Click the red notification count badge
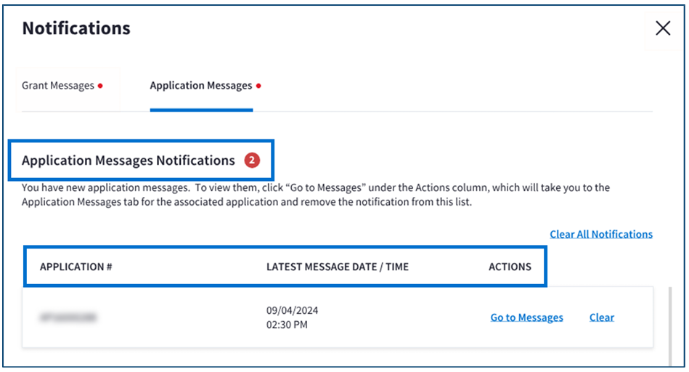 (251, 161)
